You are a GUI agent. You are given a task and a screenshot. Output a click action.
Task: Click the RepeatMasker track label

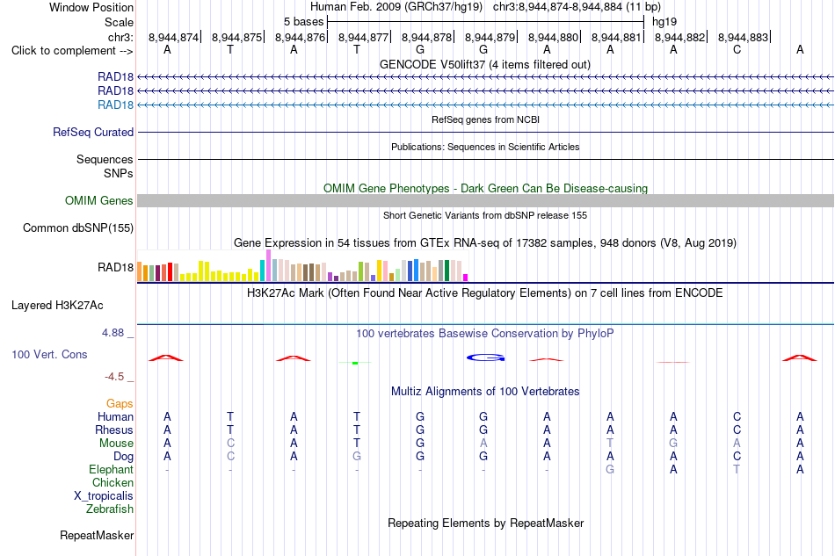point(97,535)
